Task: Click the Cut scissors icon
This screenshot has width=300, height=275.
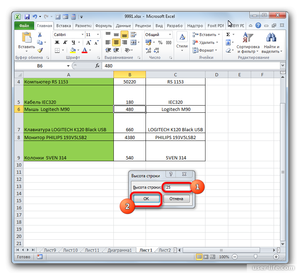Action: click(x=40, y=35)
